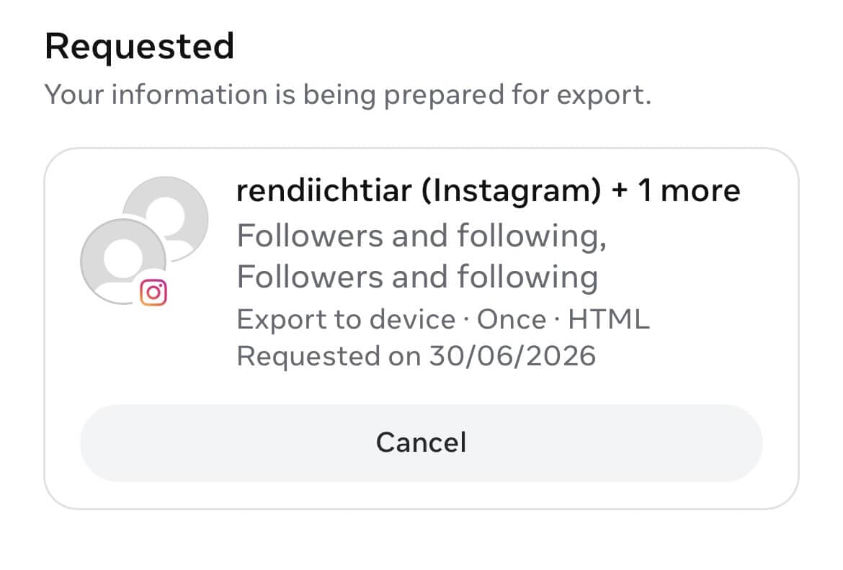Open the rendiichtiar (Instagram) account name
Screen dimensions: 843x570
point(419,190)
